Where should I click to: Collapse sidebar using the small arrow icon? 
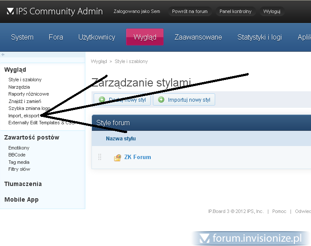pos(3,55)
